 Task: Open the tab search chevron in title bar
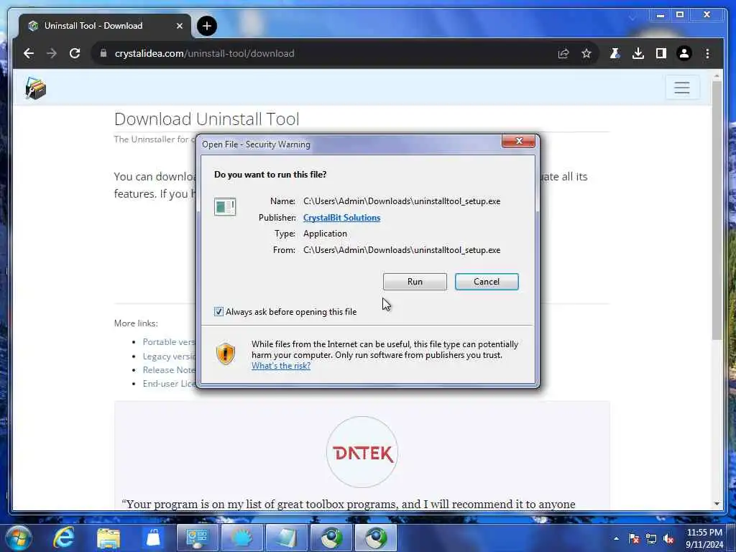632,18
